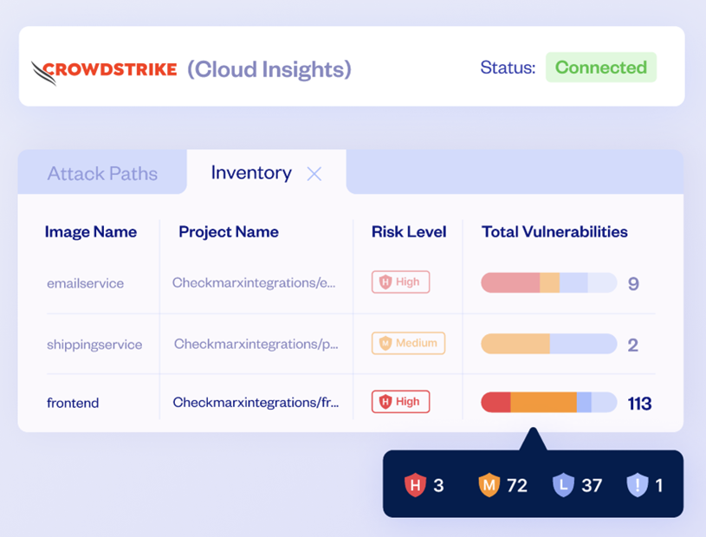Switch to the Attack Paths tab
This screenshot has width=706, height=537.
(x=102, y=174)
